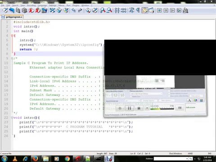Click the Copy toolbar icon
Viewport: 216px width, 162px height.
click(59, 10)
